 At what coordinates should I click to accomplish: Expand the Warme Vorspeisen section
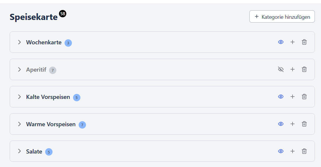tap(19, 124)
